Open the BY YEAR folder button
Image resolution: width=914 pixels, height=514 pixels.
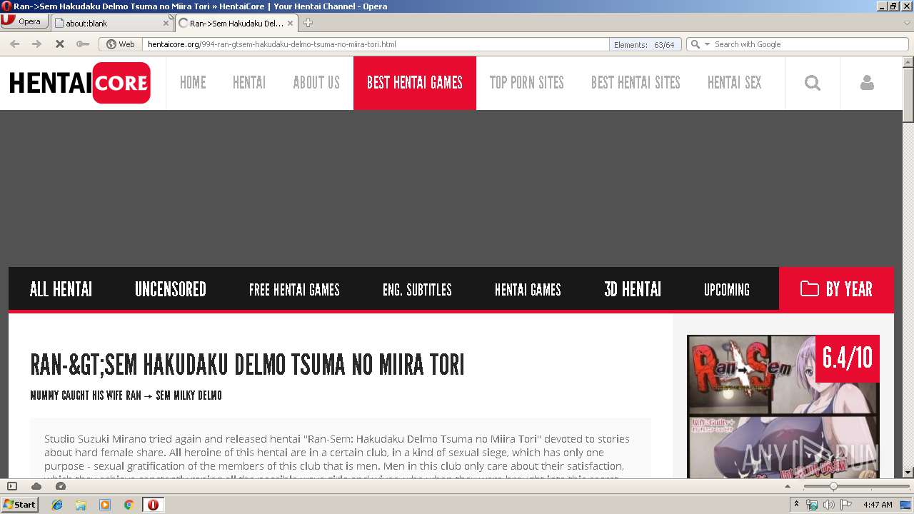click(836, 289)
